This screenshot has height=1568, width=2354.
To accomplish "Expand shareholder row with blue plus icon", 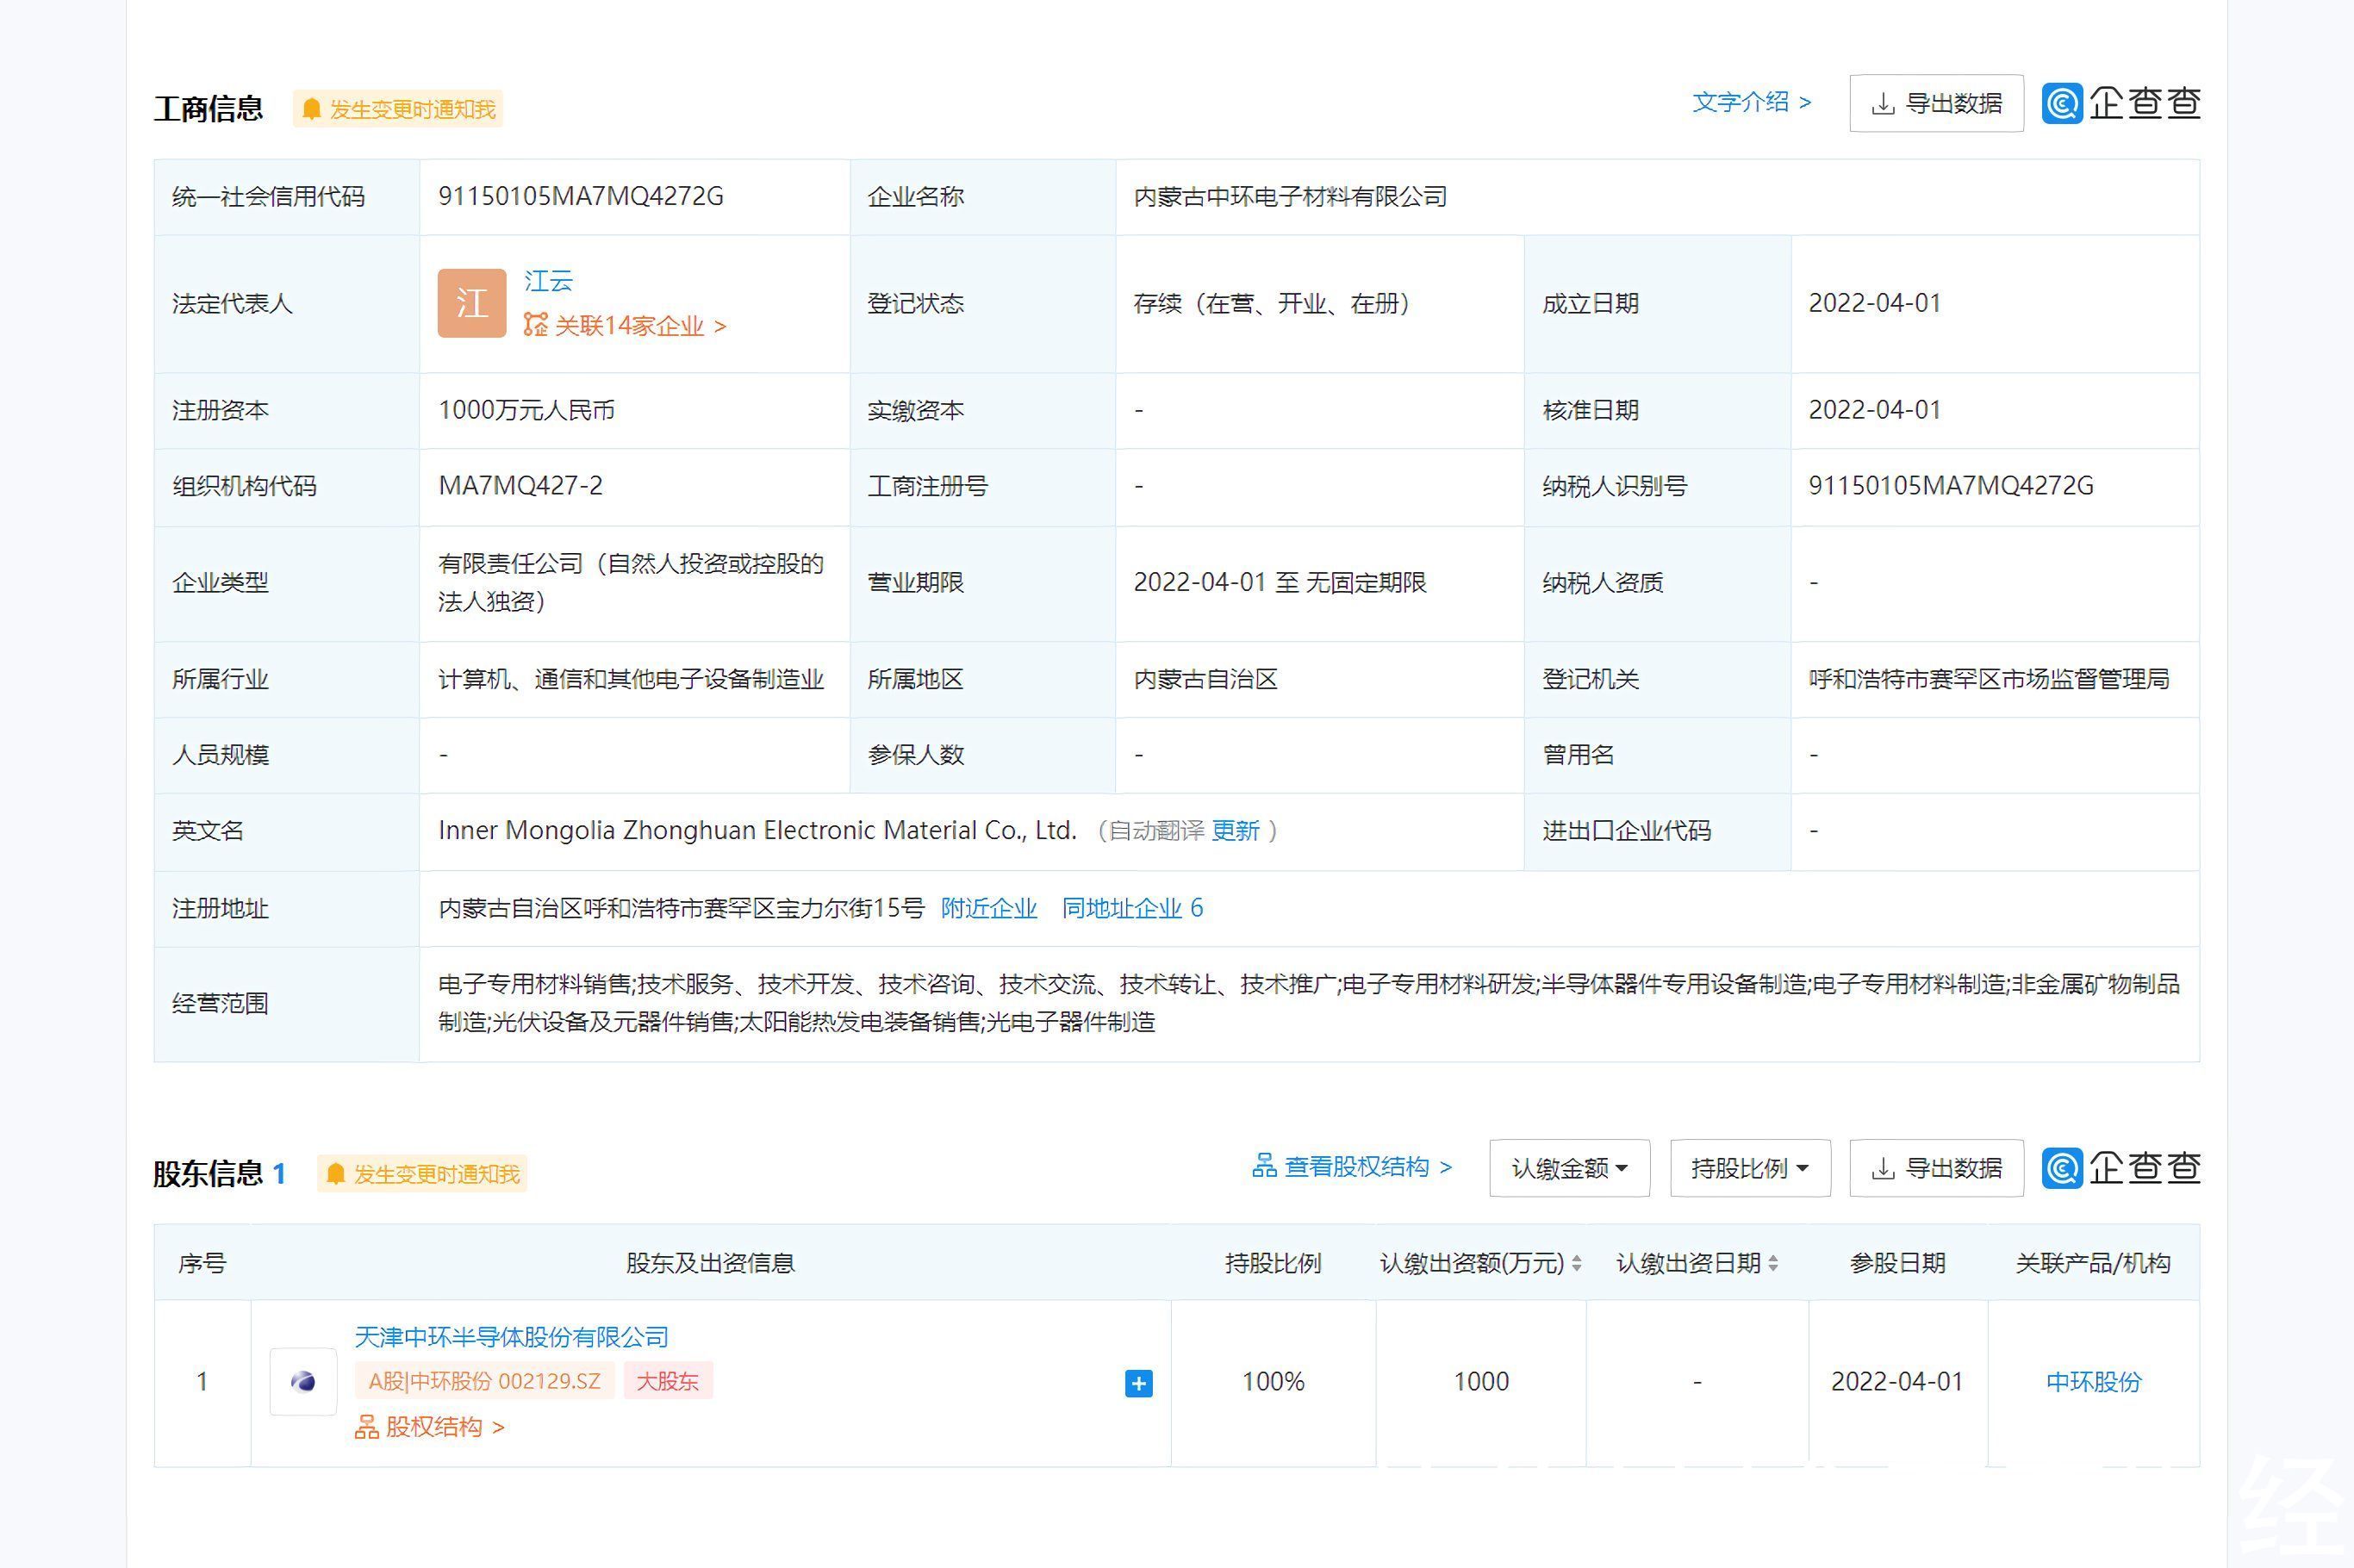I will coord(1138,1383).
